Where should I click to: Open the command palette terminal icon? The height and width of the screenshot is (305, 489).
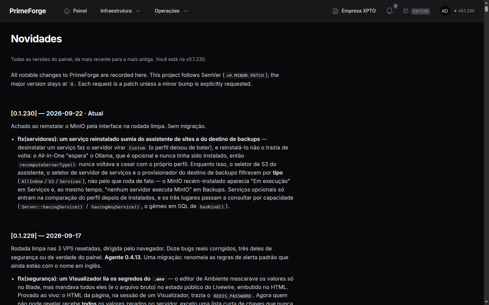(406, 11)
